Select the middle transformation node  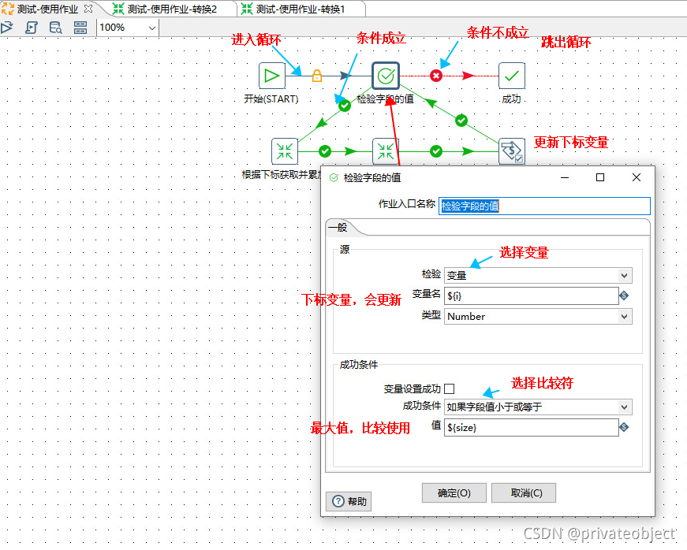coord(385,151)
